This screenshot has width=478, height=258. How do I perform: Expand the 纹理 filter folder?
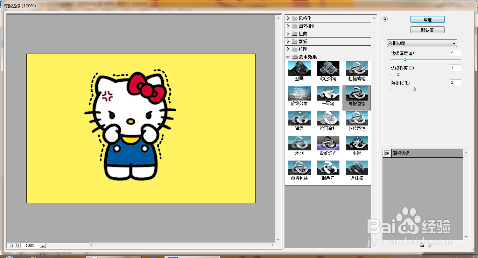(288, 49)
